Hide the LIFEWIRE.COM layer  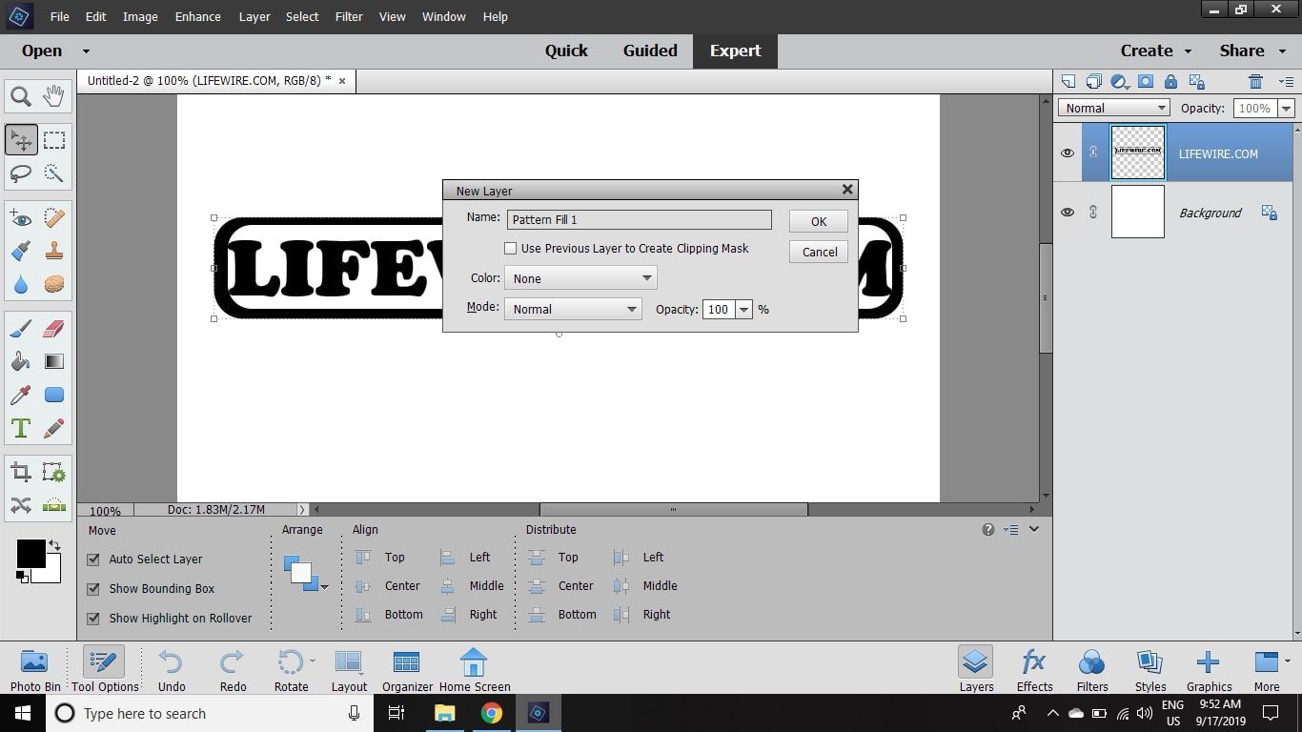[1068, 153]
